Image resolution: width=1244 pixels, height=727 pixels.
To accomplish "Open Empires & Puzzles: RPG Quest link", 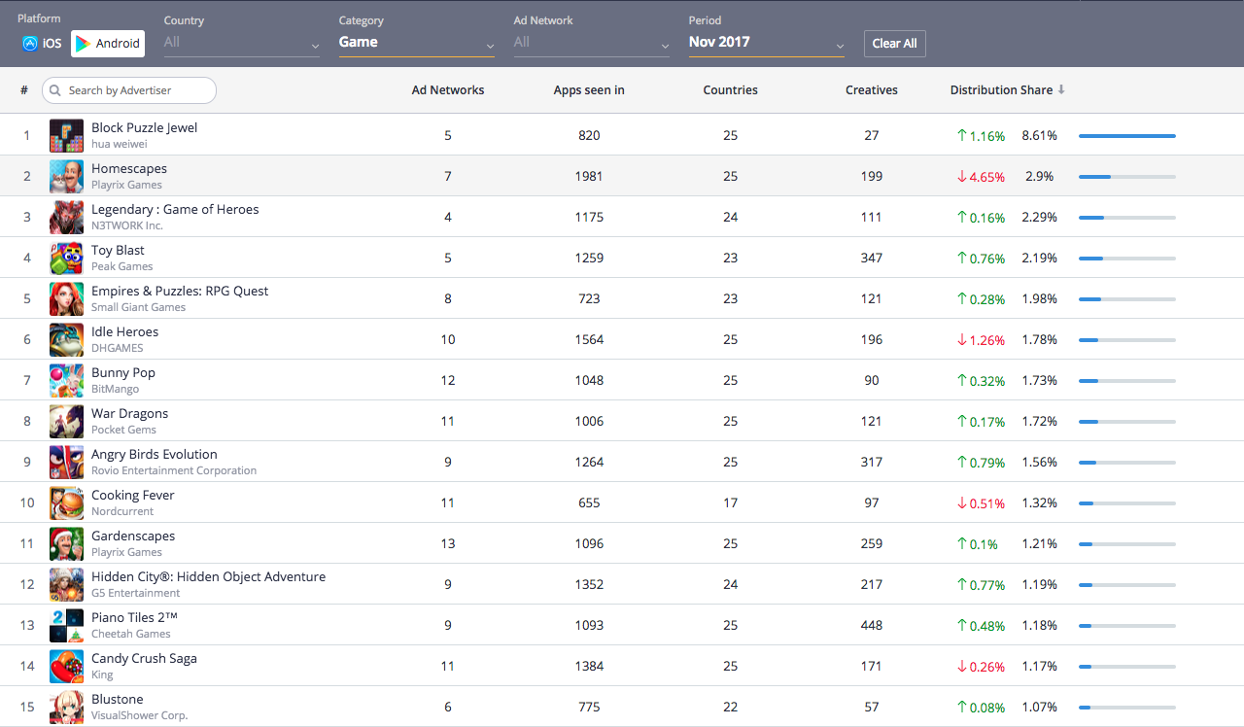I will coord(180,292).
